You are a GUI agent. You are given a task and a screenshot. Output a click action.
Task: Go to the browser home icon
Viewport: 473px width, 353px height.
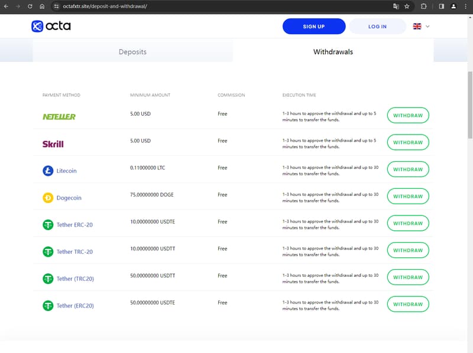pyautogui.click(x=42, y=6)
